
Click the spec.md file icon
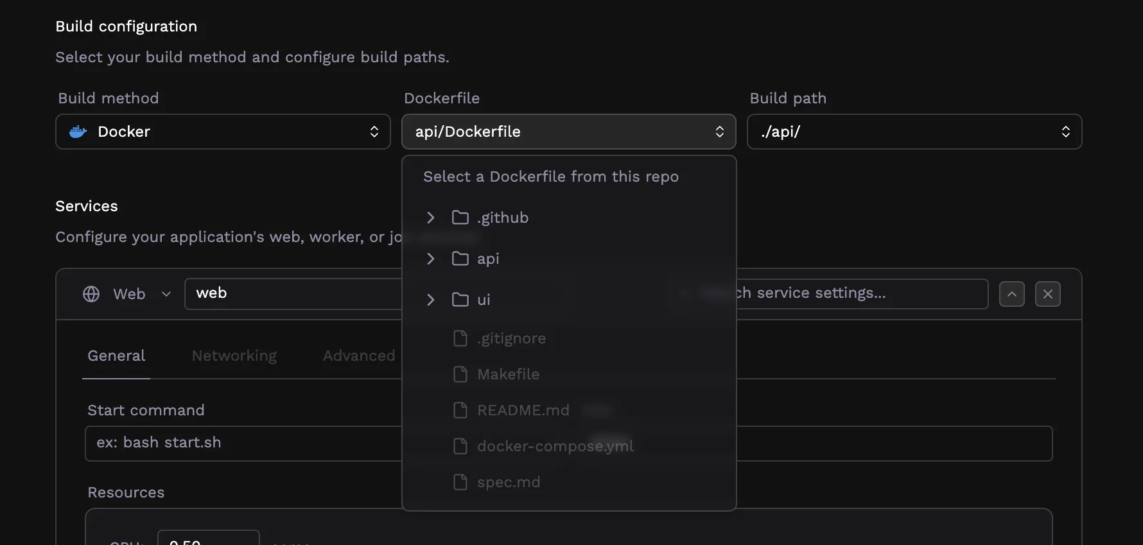click(460, 482)
